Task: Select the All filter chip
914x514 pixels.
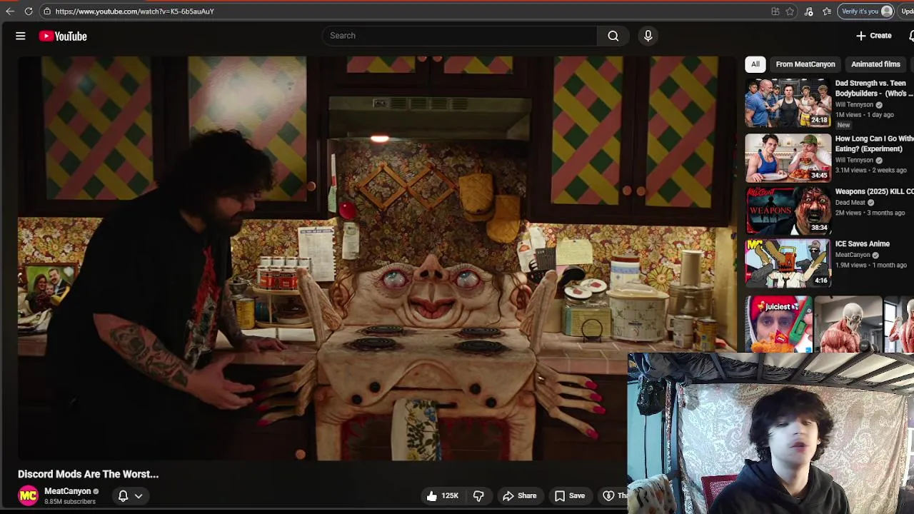Action: pos(755,64)
